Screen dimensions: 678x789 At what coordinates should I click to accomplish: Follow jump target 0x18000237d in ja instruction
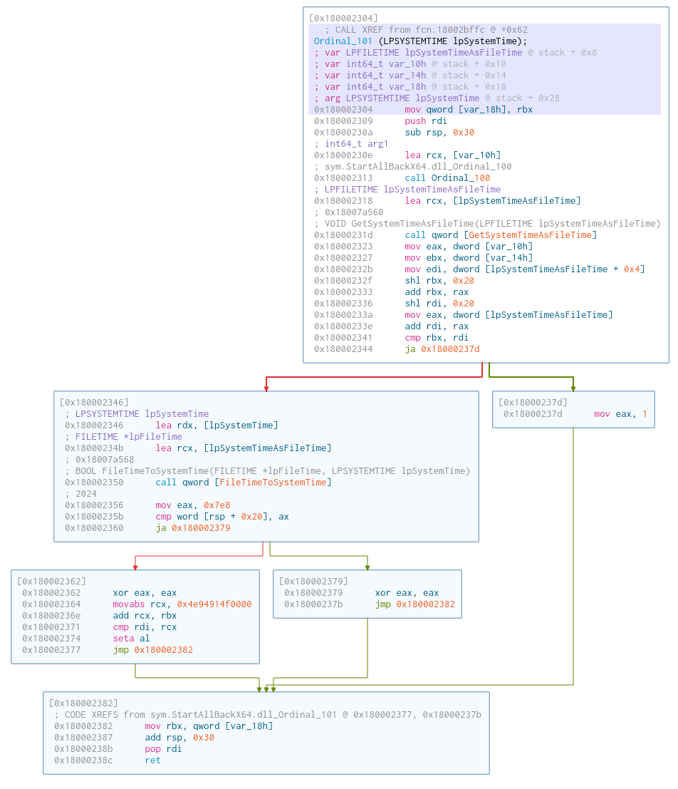[450, 349]
